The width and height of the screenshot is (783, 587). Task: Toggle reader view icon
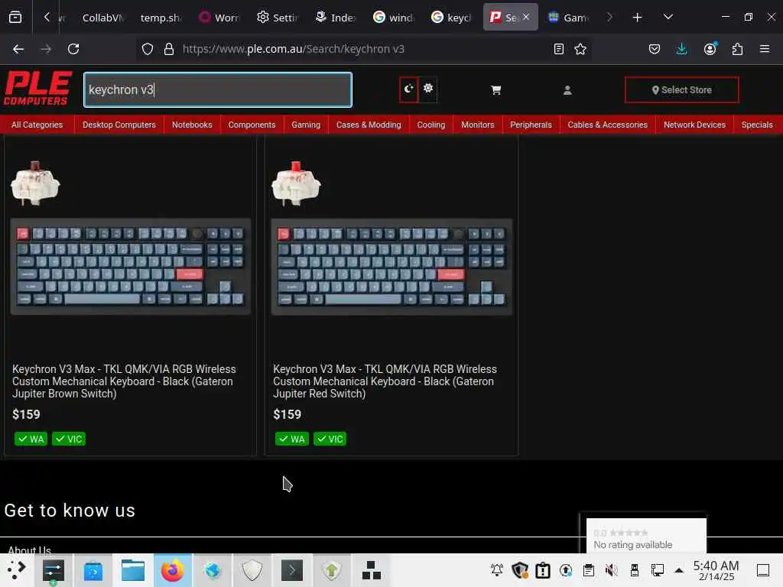coord(559,49)
